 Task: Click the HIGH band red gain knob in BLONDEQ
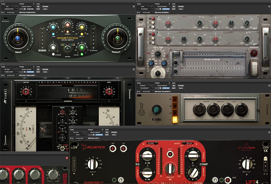[168, 23]
